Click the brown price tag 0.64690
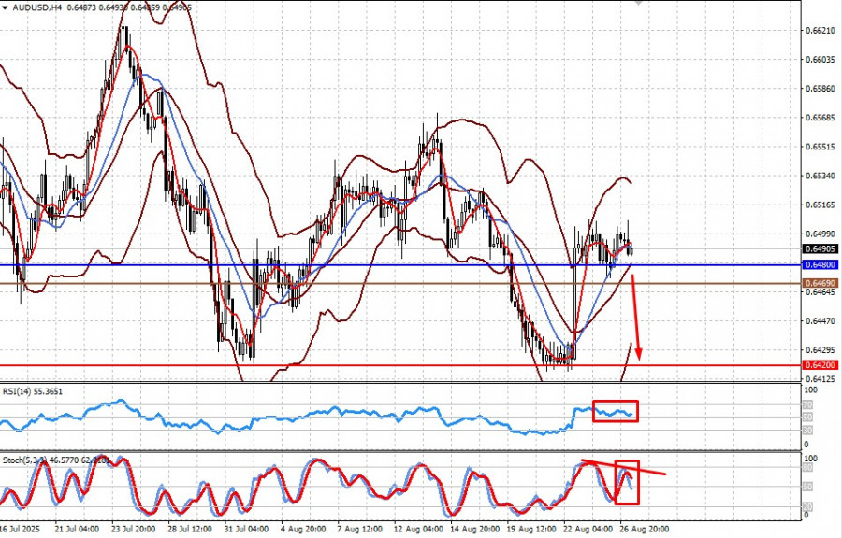Image resolution: width=842 pixels, height=538 pixels. [x=820, y=283]
